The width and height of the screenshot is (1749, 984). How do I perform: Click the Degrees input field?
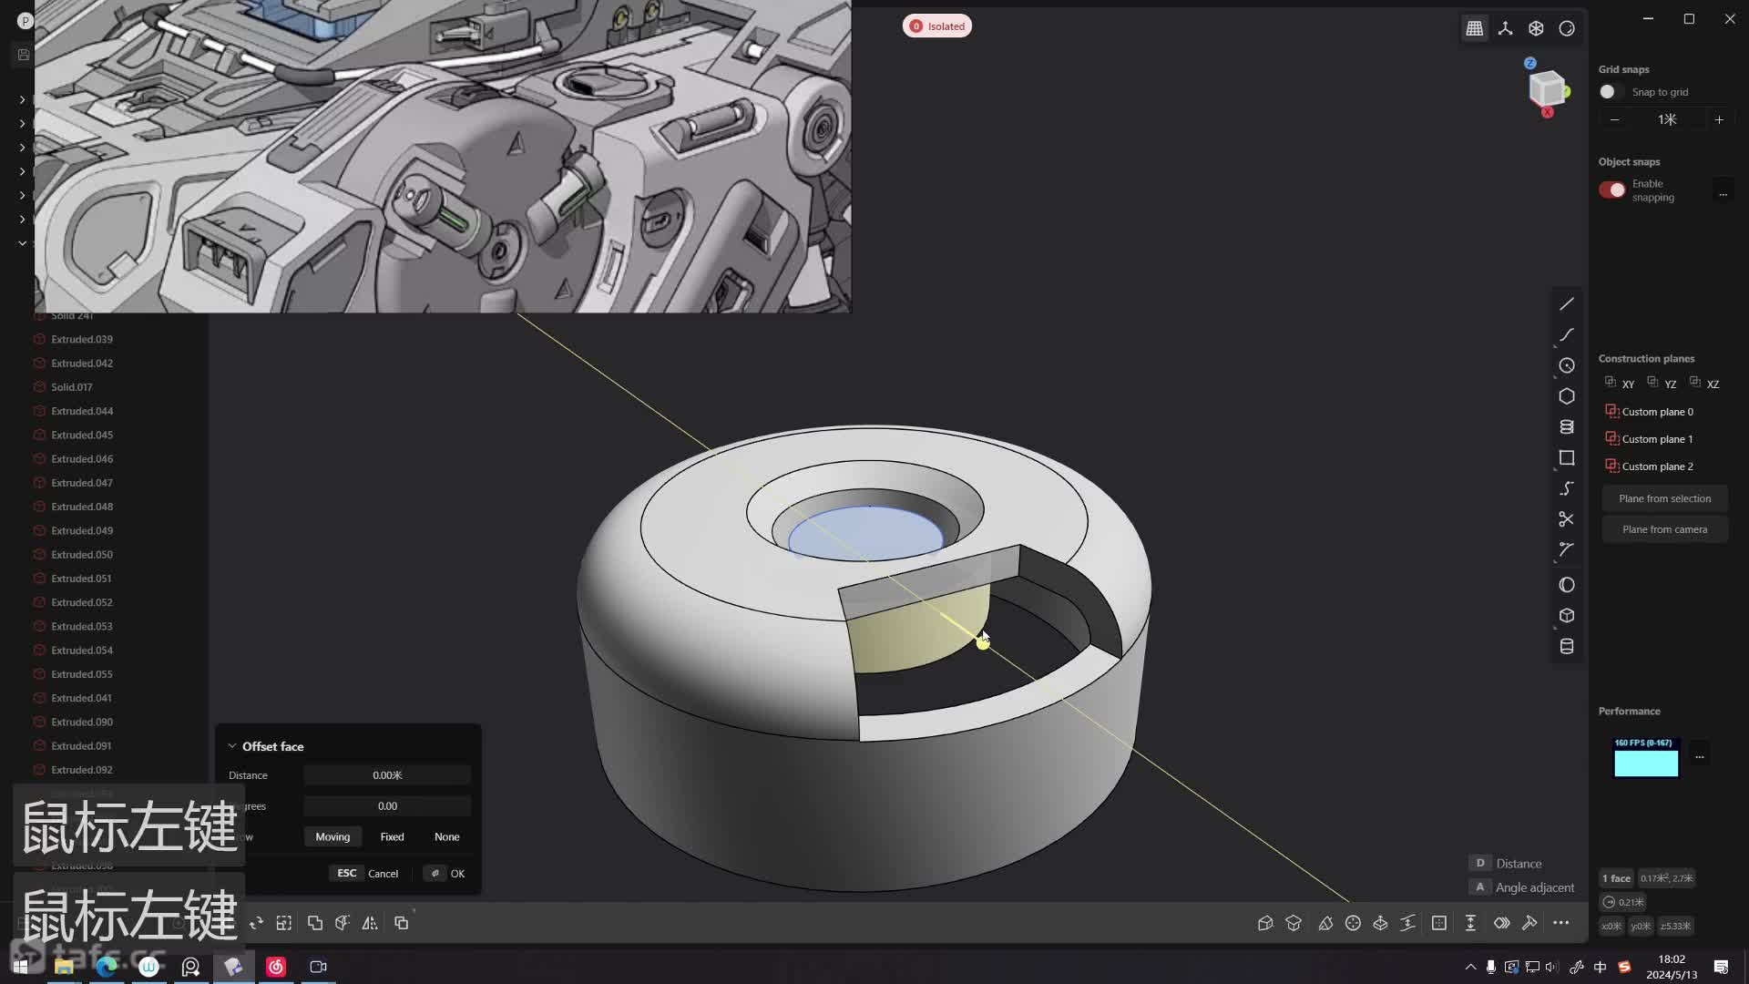[387, 806]
